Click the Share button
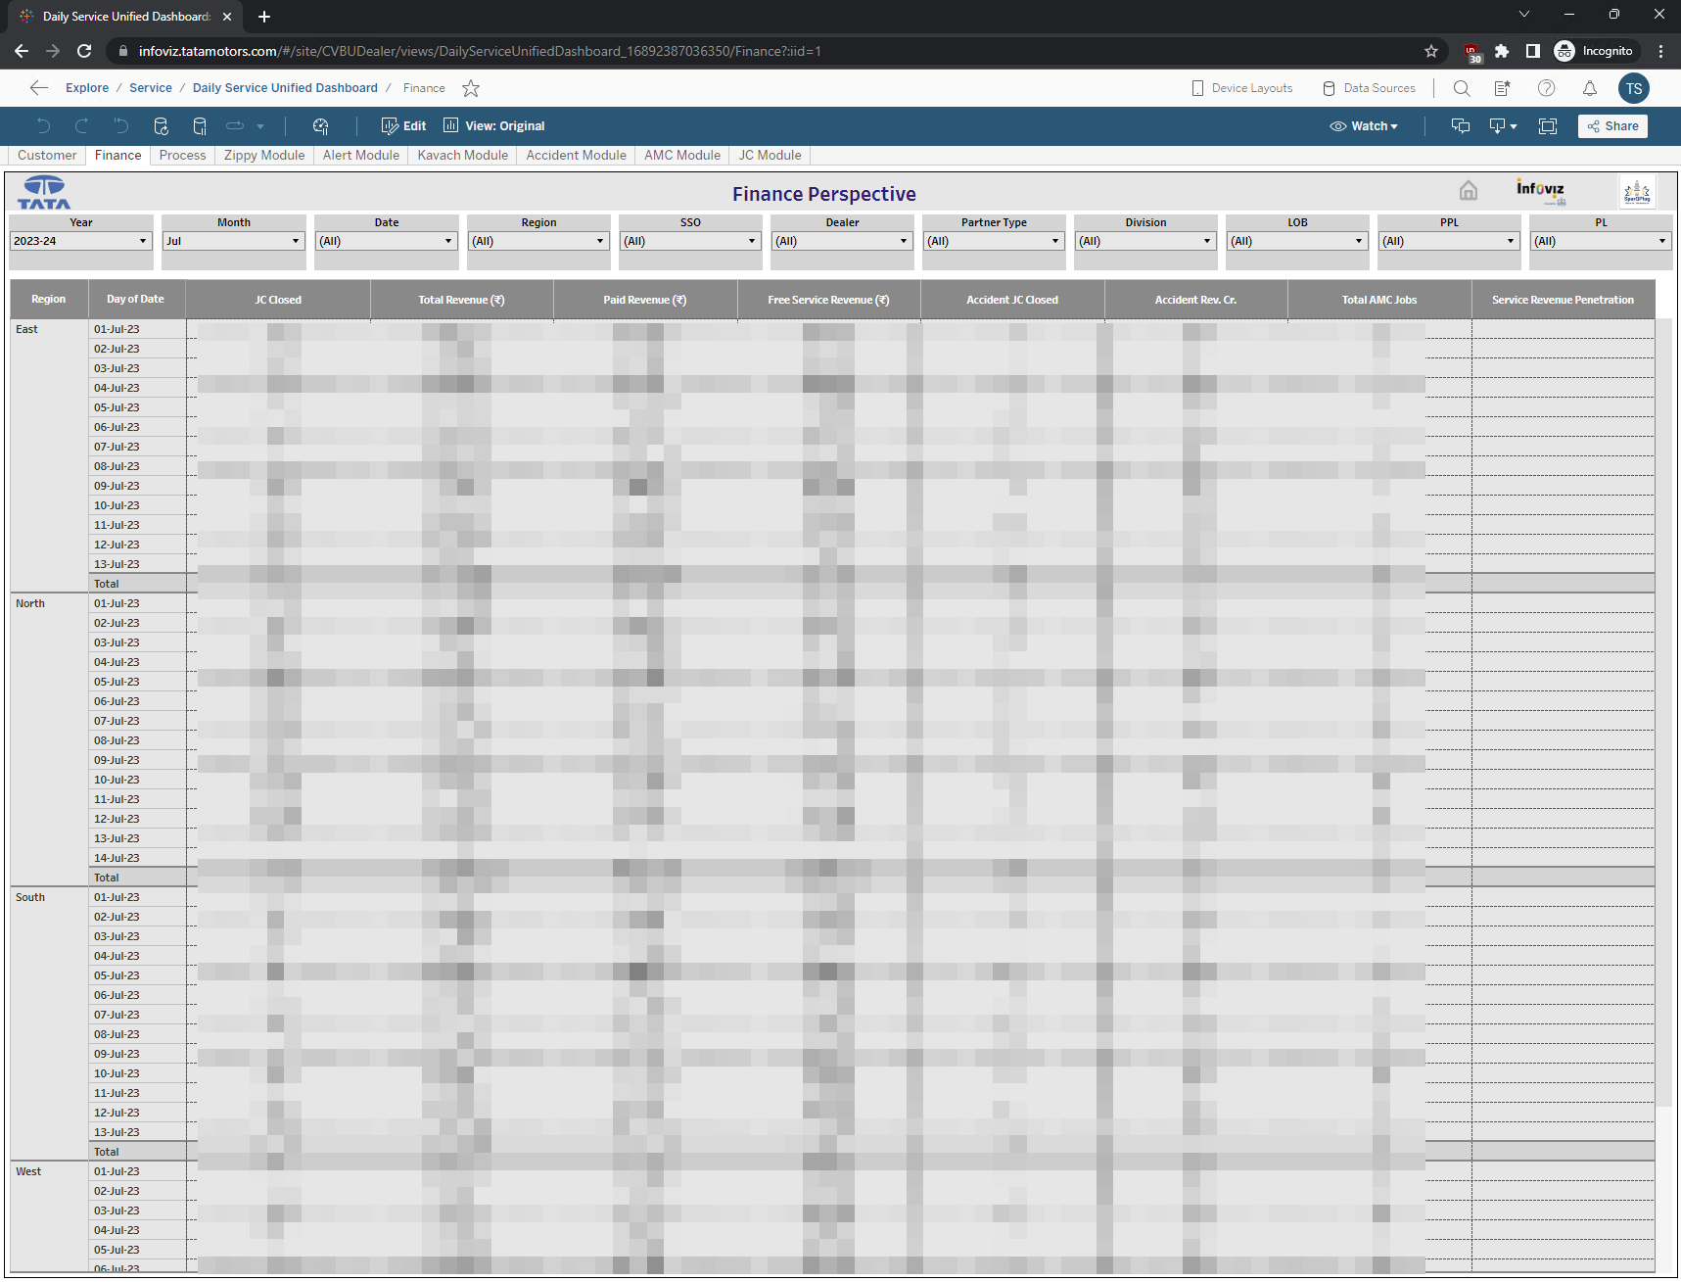The height and width of the screenshot is (1282, 1681). [1612, 126]
